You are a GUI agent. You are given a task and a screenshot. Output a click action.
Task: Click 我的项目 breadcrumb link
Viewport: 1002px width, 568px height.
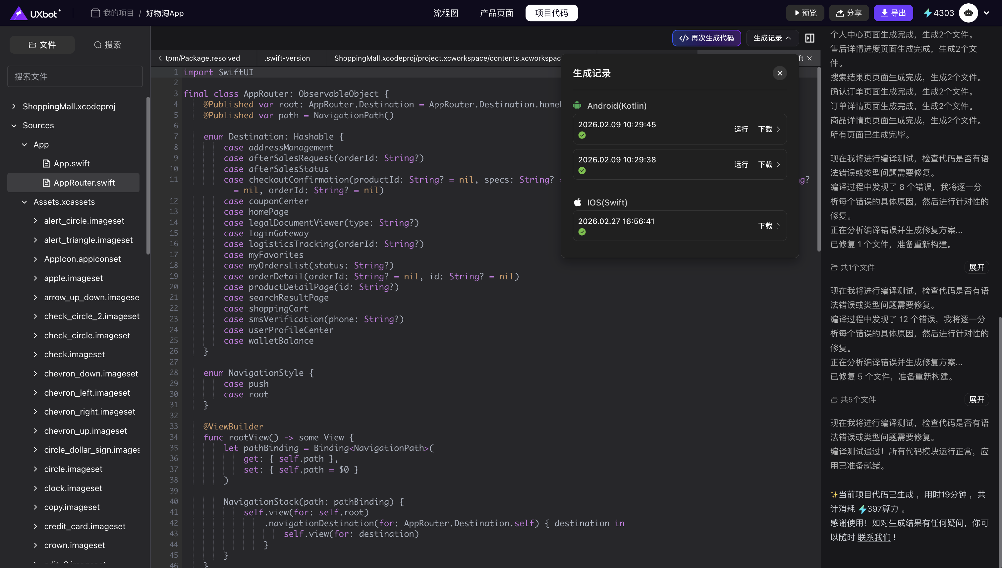[x=118, y=13]
